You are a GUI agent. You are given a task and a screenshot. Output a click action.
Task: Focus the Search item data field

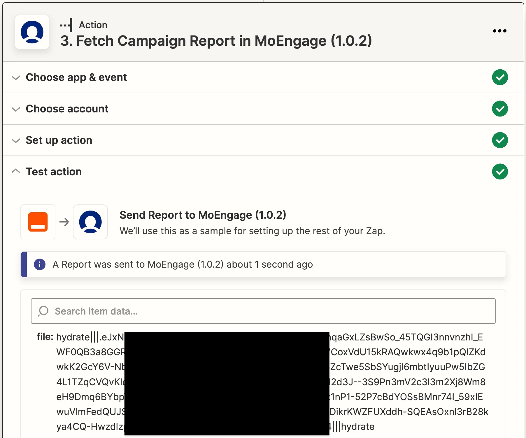(x=263, y=311)
